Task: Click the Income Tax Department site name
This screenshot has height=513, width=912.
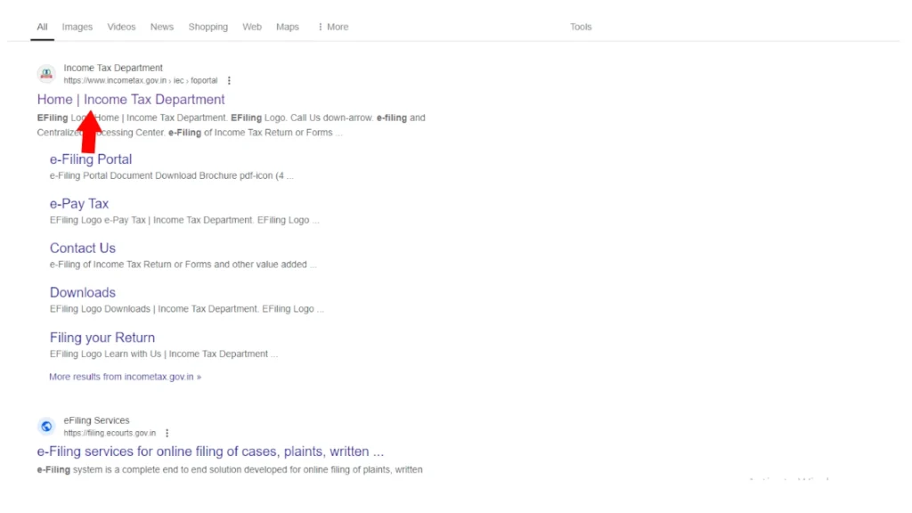Action: (x=113, y=68)
